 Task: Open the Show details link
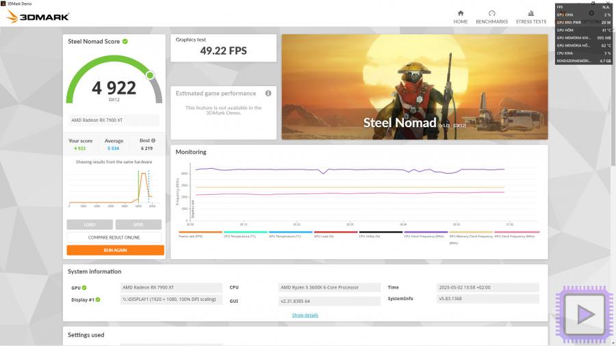coord(305,315)
